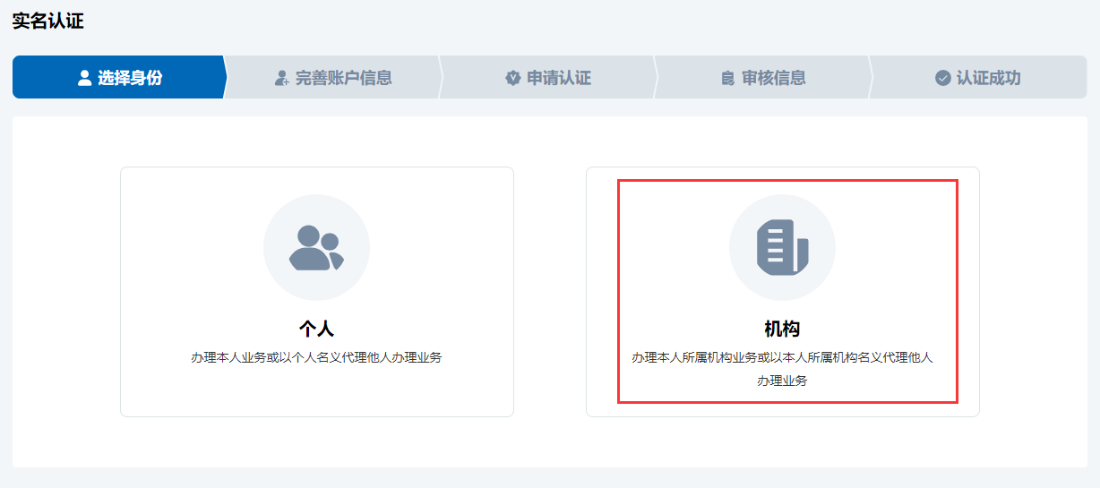Click the 实名认证 page title
The width and height of the screenshot is (1100, 488).
pos(47,21)
